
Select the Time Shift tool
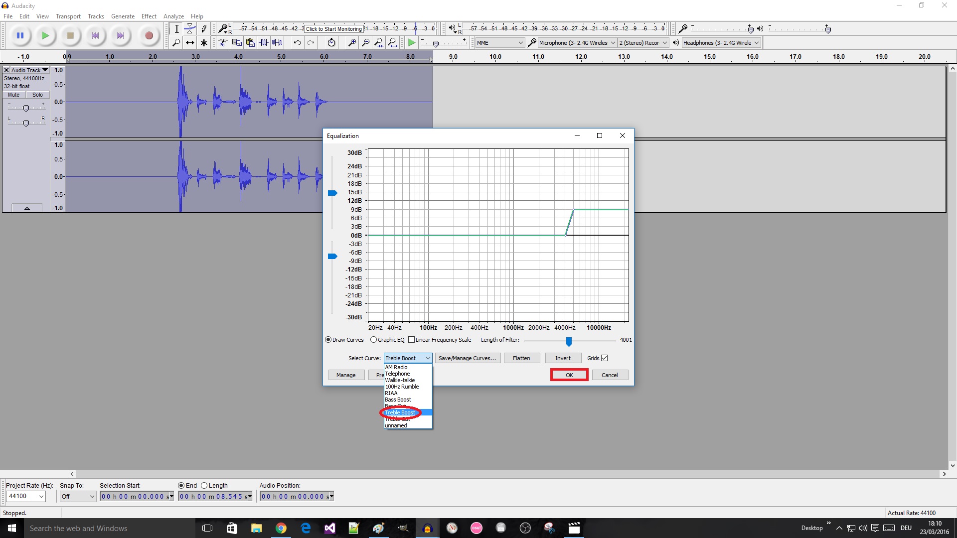190,43
